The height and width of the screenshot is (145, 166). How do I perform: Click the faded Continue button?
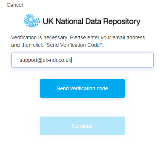point(82,126)
